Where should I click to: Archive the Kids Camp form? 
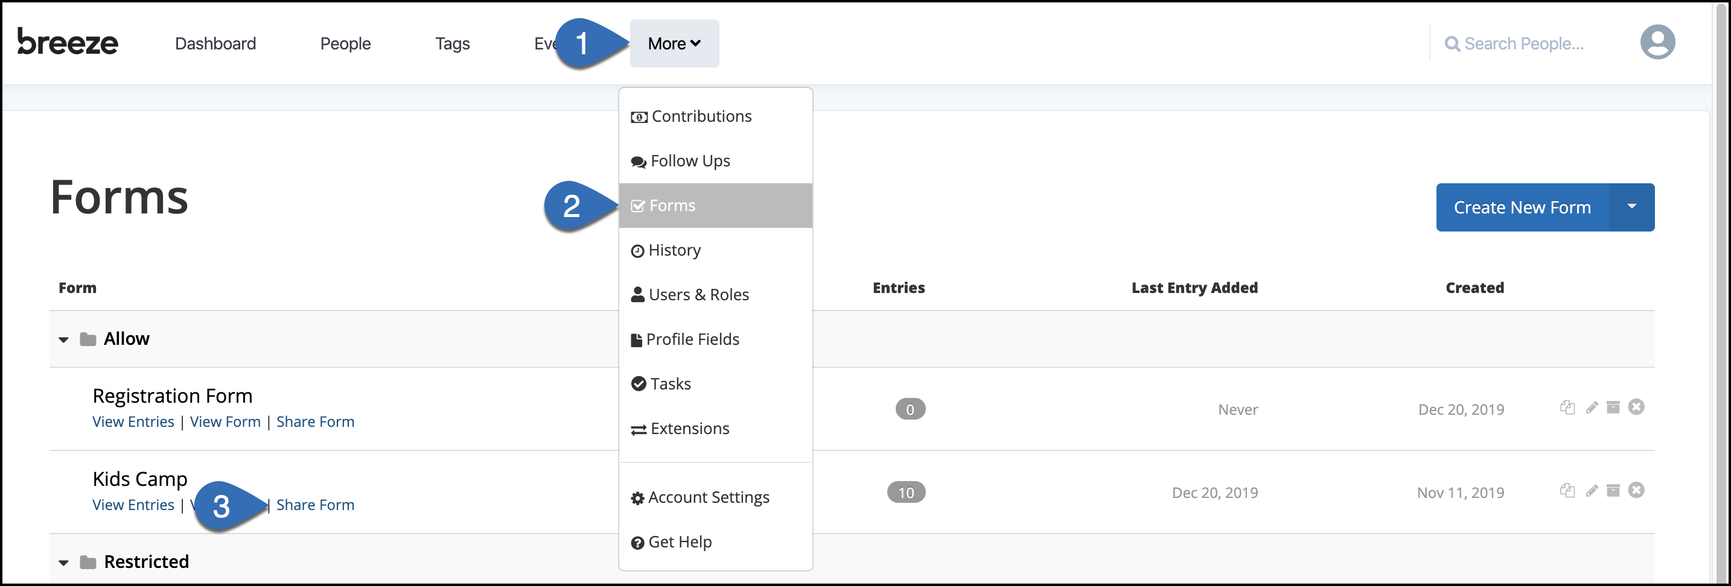(1613, 491)
